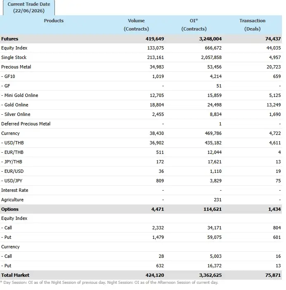Select the GF10 row label
This screenshot has height=290, width=286.
(x=8, y=77)
